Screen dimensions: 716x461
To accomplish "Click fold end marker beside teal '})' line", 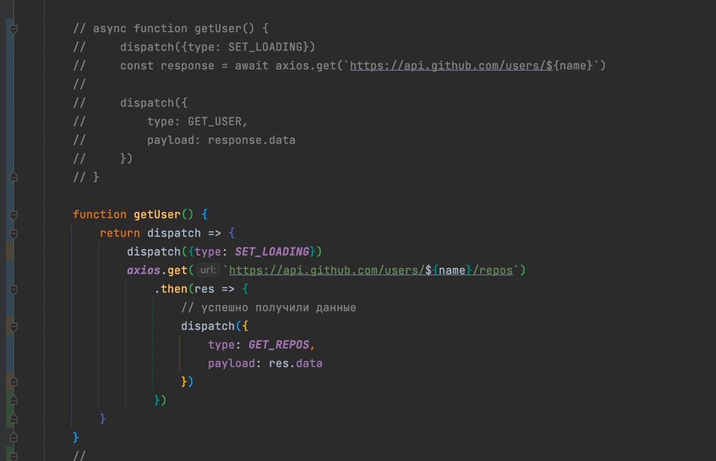I will coord(14,400).
